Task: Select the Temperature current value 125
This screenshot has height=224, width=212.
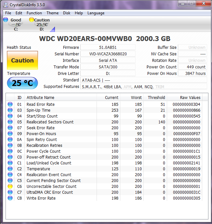Action: pyautogui.click(x=115, y=169)
